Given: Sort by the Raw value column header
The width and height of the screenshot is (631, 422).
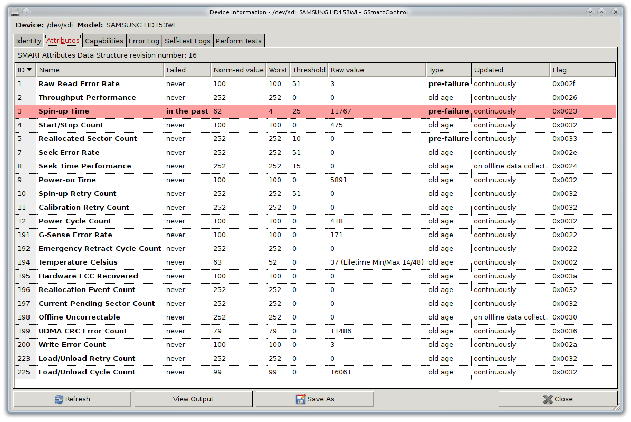Looking at the screenshot, I should [x=377, y=70].
